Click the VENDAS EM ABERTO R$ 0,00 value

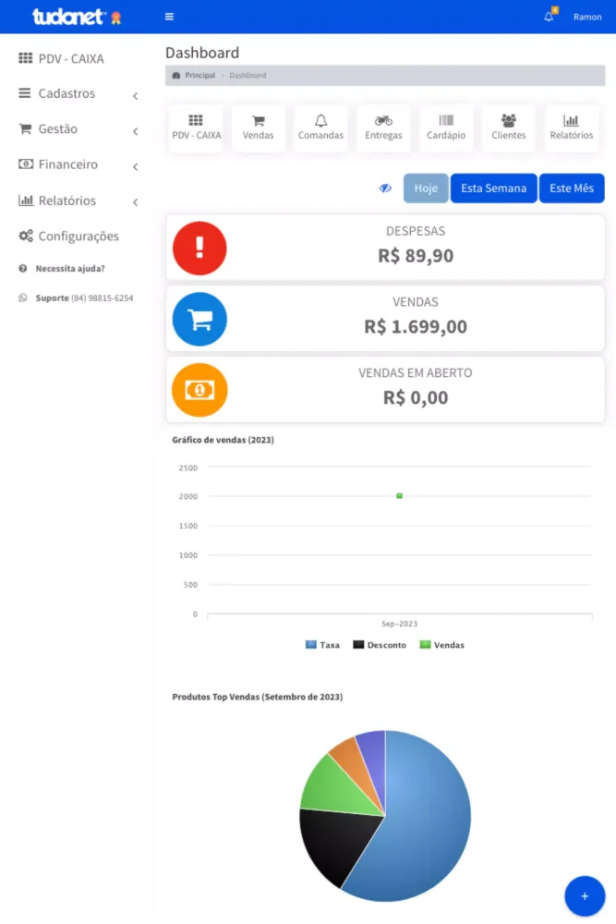click(x=416, y=397)
